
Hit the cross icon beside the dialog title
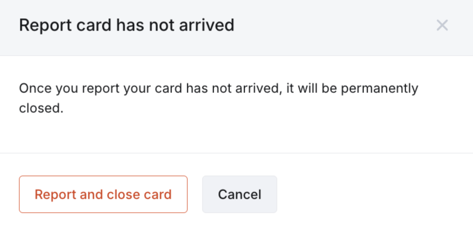coord(442,25)
